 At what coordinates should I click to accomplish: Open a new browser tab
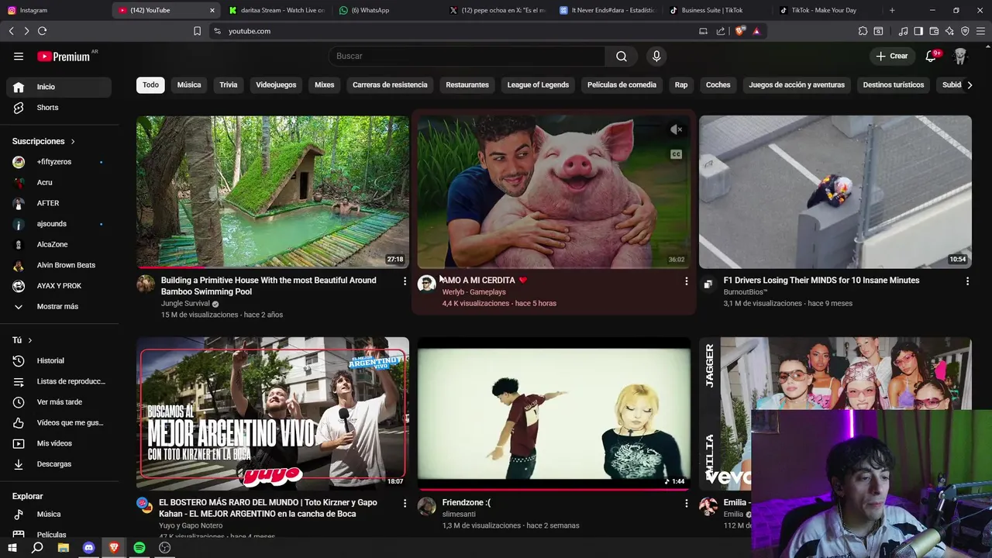coord(892,10)
